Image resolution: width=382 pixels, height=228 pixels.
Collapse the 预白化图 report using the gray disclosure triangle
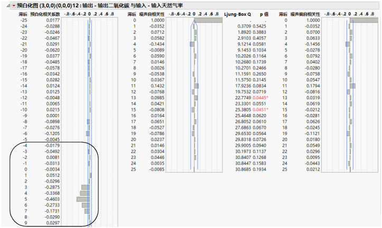click(8, 6)
